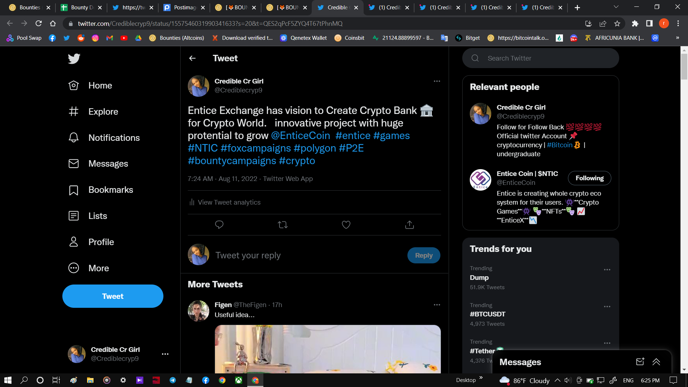The width and height of the screenshot is (688, 387).
Task: Open account switcher three-dot menu
Action: 165,354
